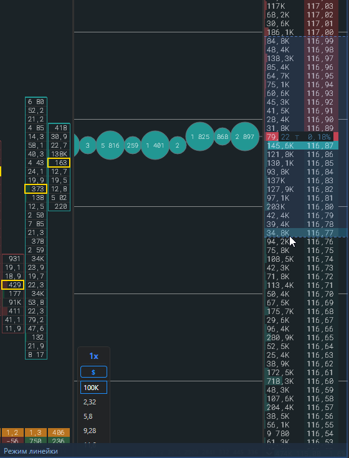This screenshot has height=458, width=349.
Task: Select the 9,28 preset value
Action: tap(90, 431)
